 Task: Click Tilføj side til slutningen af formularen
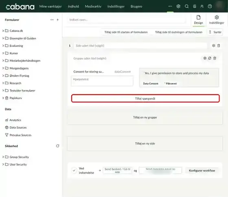[x=179, y=32]
